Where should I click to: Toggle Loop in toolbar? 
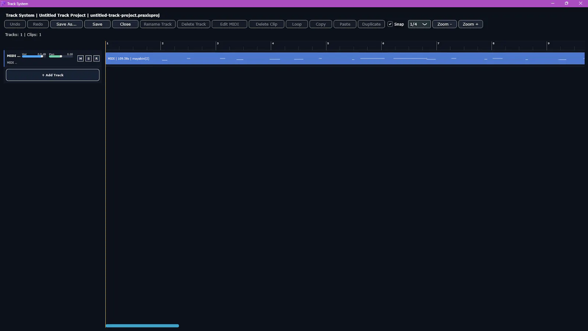(297, 24)
